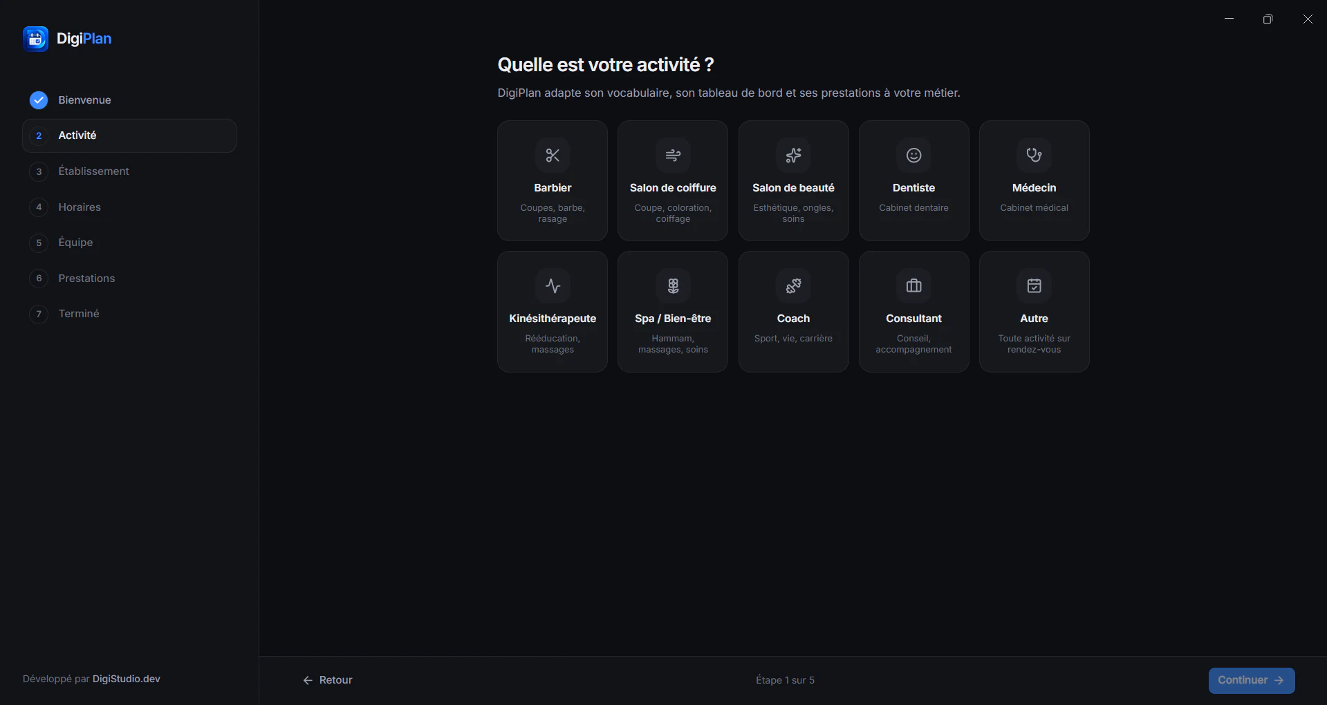Go to the Établissement step
1327x705 pixels.
(x=129, y=171)
